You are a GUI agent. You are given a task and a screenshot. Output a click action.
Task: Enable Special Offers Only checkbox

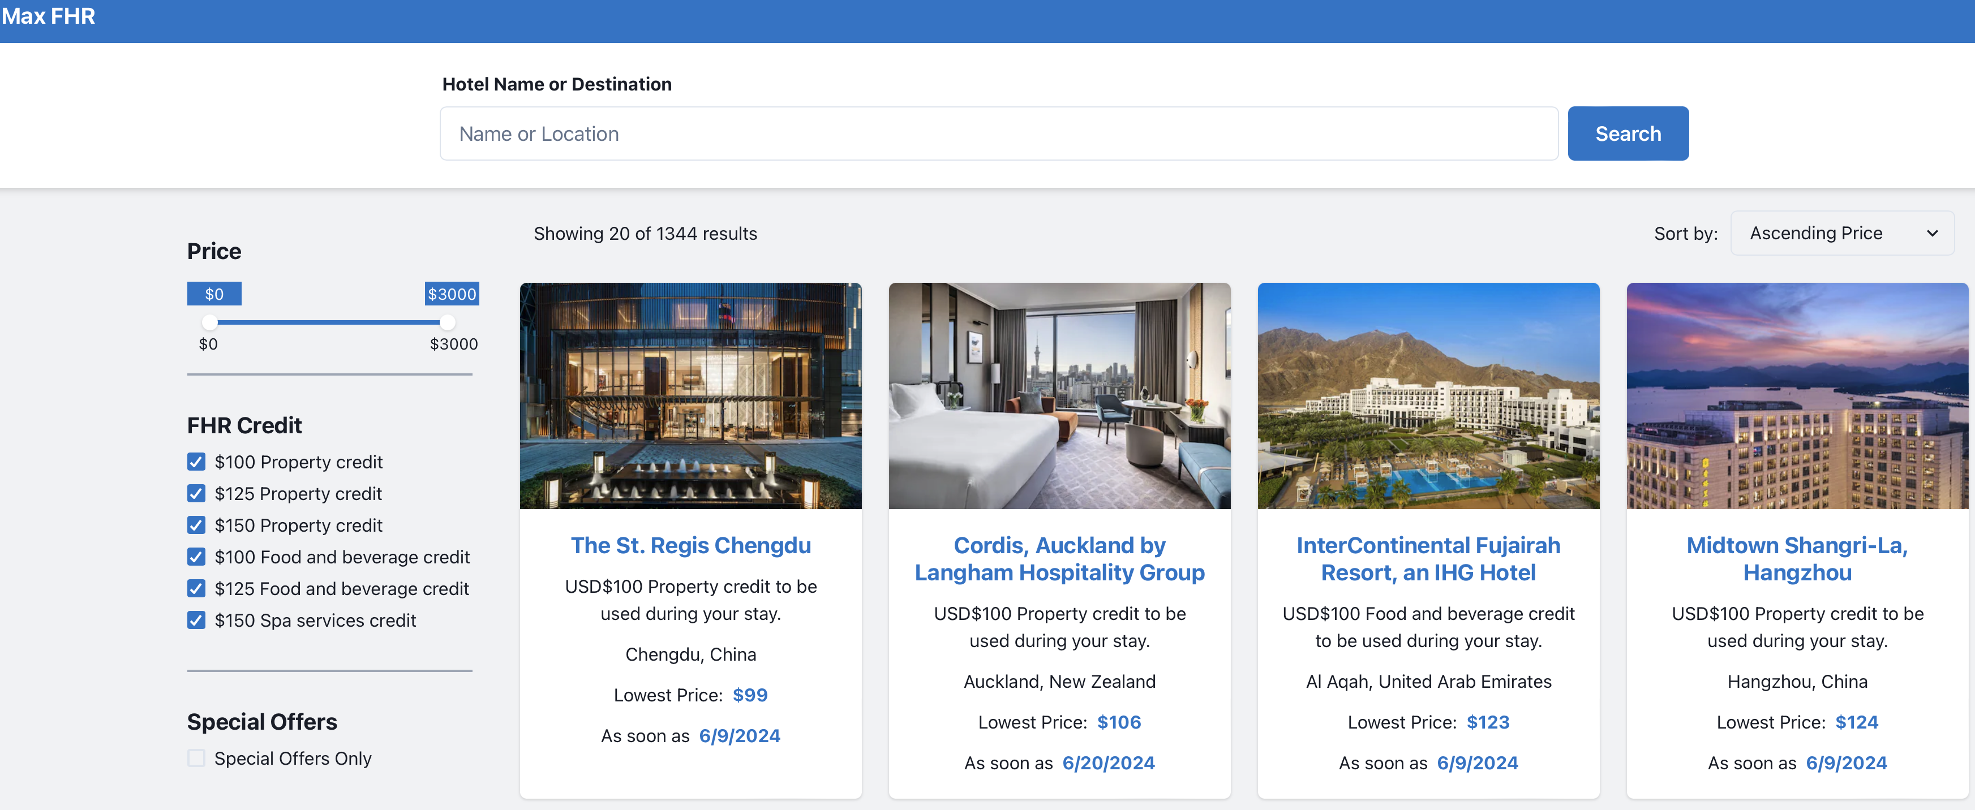click(x=196, y=758)
